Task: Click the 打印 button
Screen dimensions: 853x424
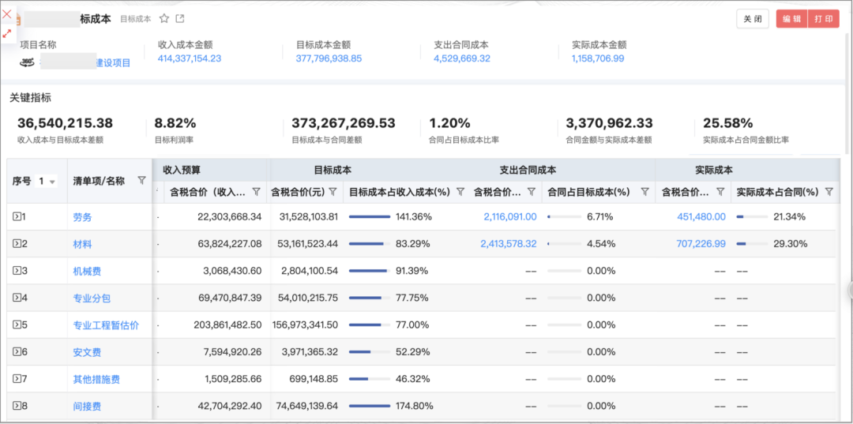Action: click(x=823, y=19)
